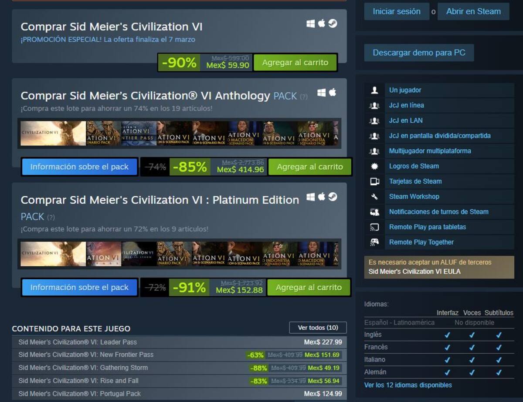The width and height of the screenshot is (523, 402).
Task: Click Steam icon on Platinum Edition pack
Action: [x=333, y=197]
